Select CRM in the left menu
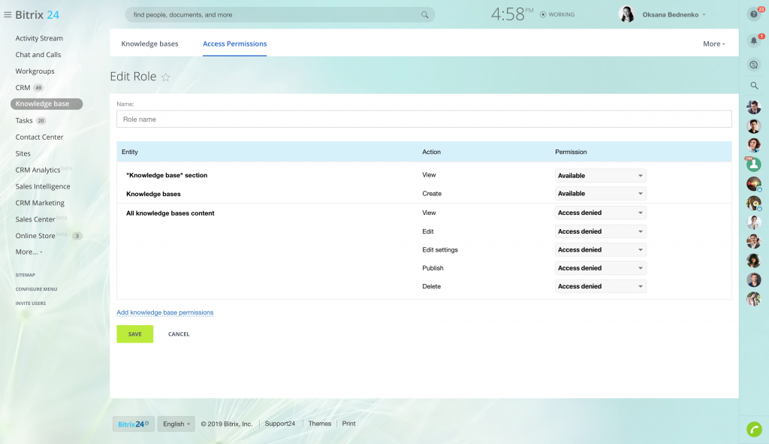Image resolution: width=769 pixels, height=444 pixels. pos(23,88)
